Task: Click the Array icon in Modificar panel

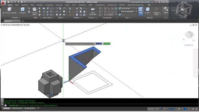Action: point(84,15)
